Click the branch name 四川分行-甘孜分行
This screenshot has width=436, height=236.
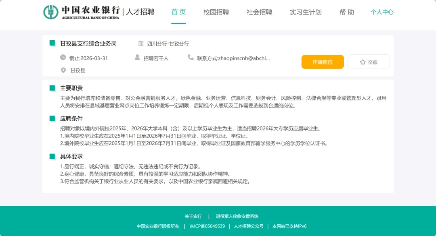(x=168, y=44)
